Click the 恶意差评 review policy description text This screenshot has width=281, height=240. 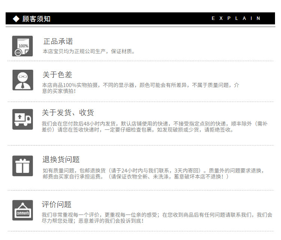pyautogui.click(x=157, y=218)
